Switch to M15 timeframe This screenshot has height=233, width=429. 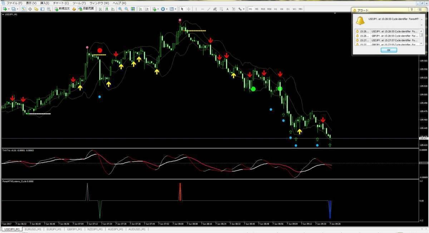coord(263,9)
